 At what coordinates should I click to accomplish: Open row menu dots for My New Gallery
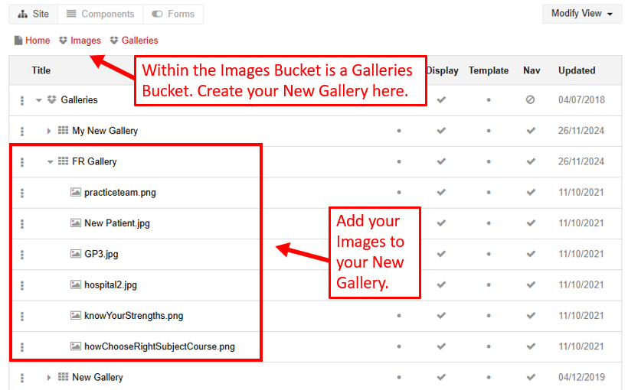click(22, 131)
